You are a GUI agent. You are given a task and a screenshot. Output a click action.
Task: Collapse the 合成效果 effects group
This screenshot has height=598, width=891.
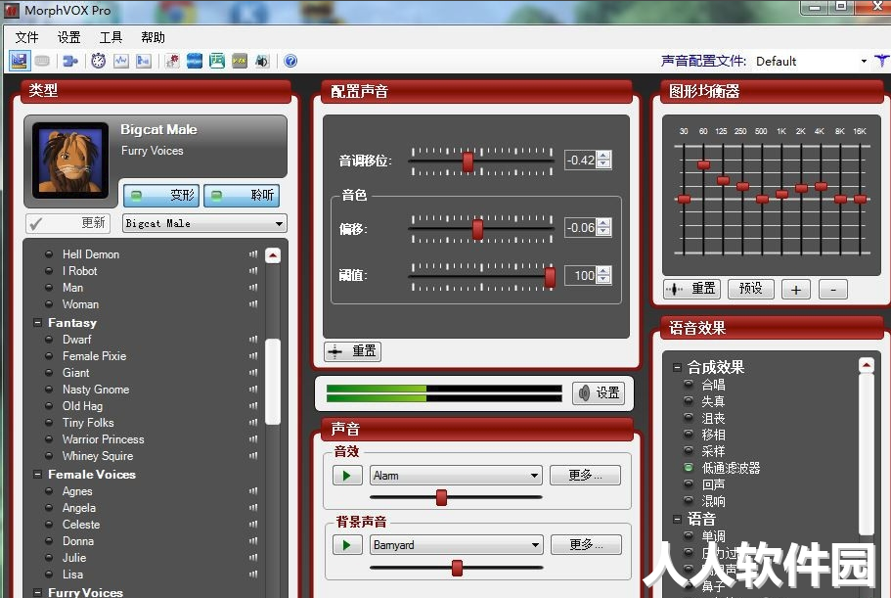(677, 367)
